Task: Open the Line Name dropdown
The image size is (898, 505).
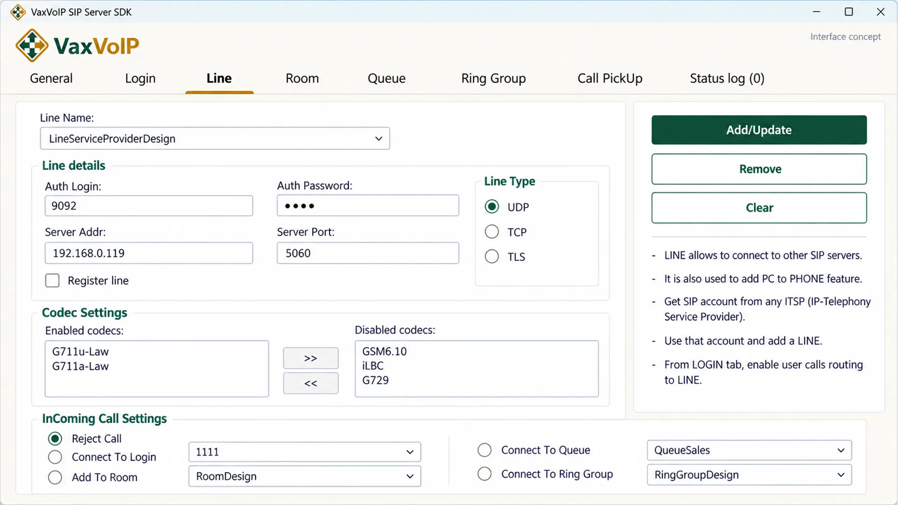Action: pos(215,138)
